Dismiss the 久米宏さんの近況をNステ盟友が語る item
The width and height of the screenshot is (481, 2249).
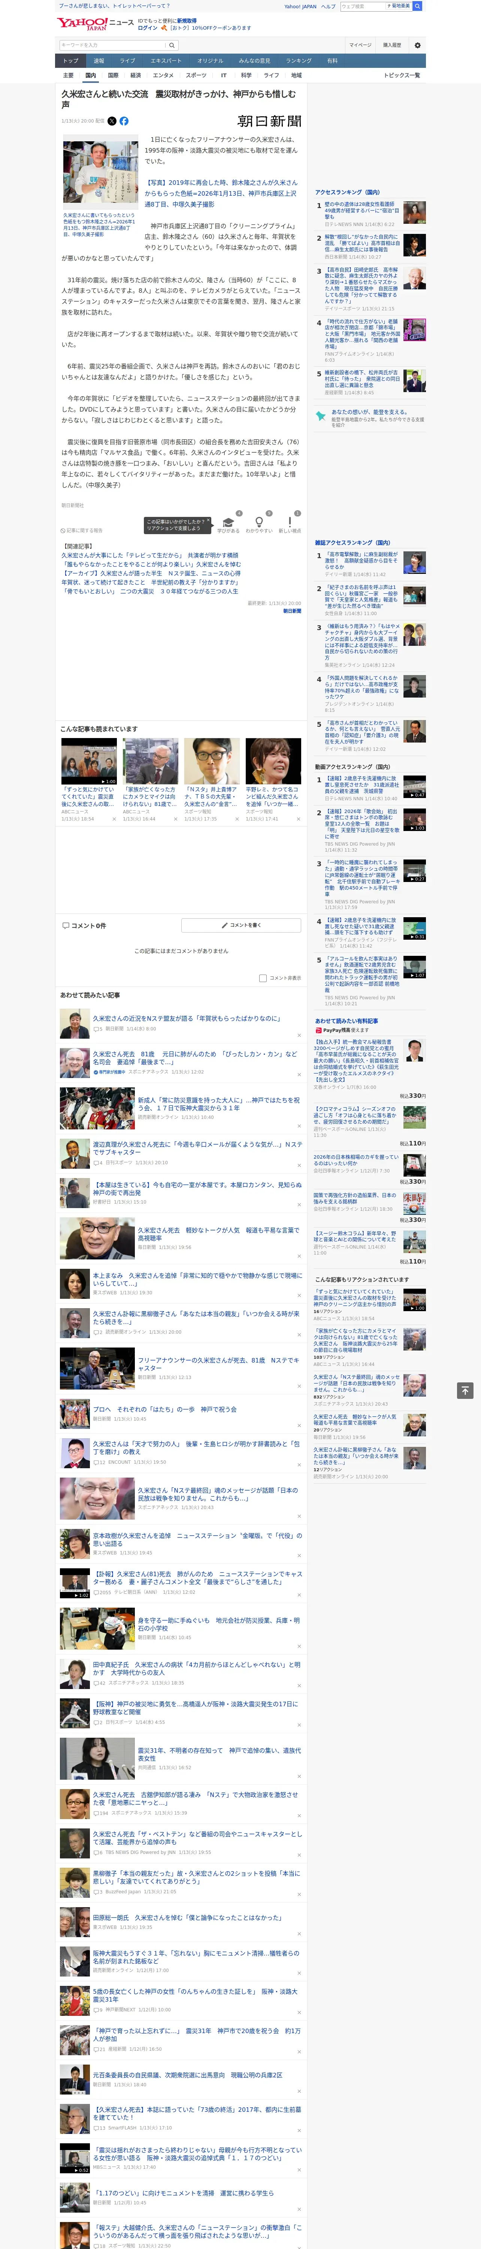[299, 1035]
